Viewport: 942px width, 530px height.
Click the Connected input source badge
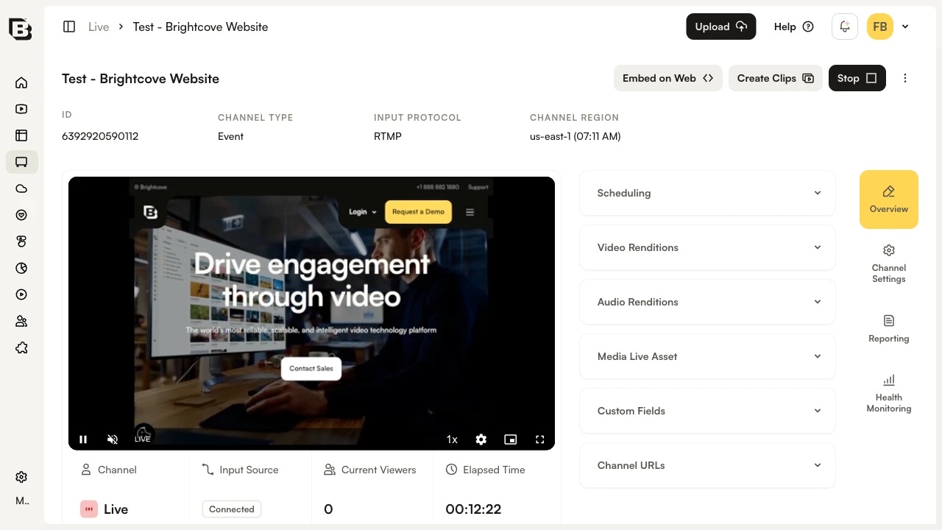[232, 509]
